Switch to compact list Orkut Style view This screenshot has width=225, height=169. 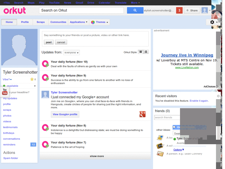point(146,52)
